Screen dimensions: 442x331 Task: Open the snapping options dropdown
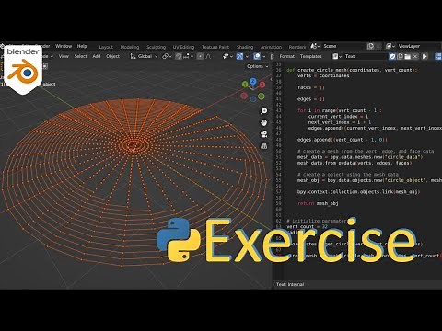tap(188, 56)
